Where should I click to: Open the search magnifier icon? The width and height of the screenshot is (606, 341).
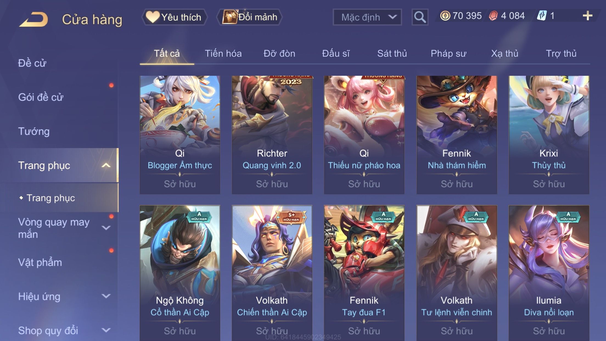[420, 17]
